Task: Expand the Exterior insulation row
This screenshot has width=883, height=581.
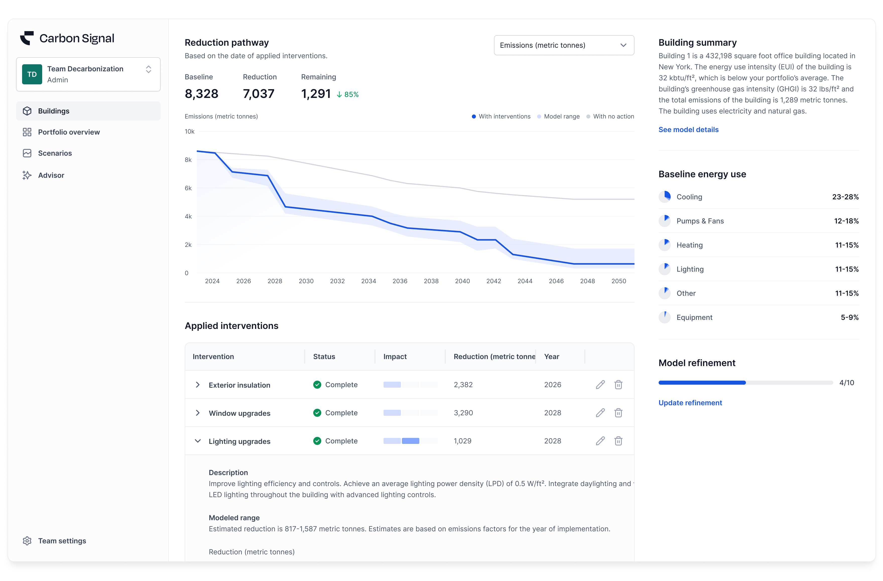Action: coord(198,385)
